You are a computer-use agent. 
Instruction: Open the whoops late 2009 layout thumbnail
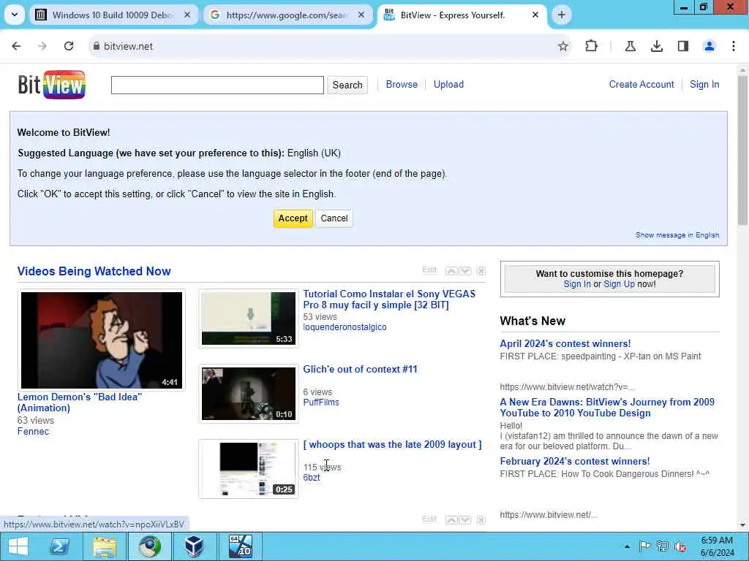click(x=249, y=469)
